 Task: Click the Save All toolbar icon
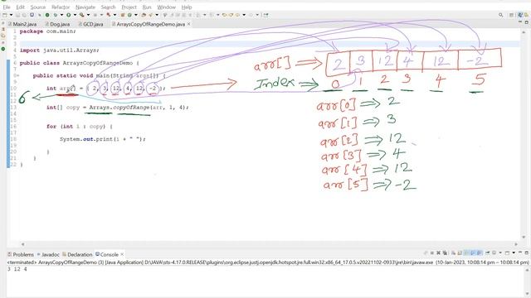(24, 15)
